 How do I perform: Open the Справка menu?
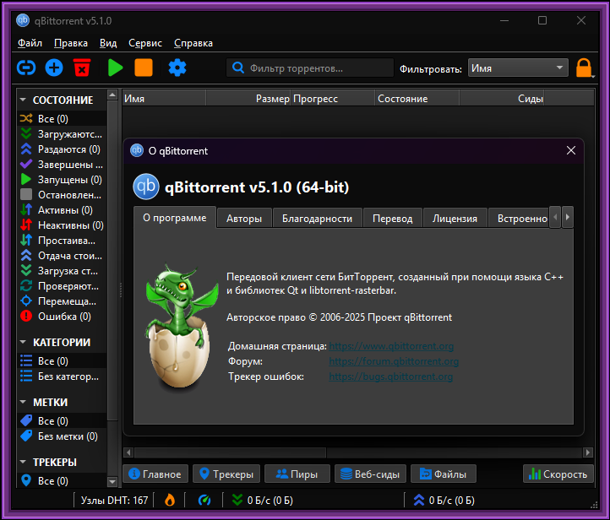point(193,43)
